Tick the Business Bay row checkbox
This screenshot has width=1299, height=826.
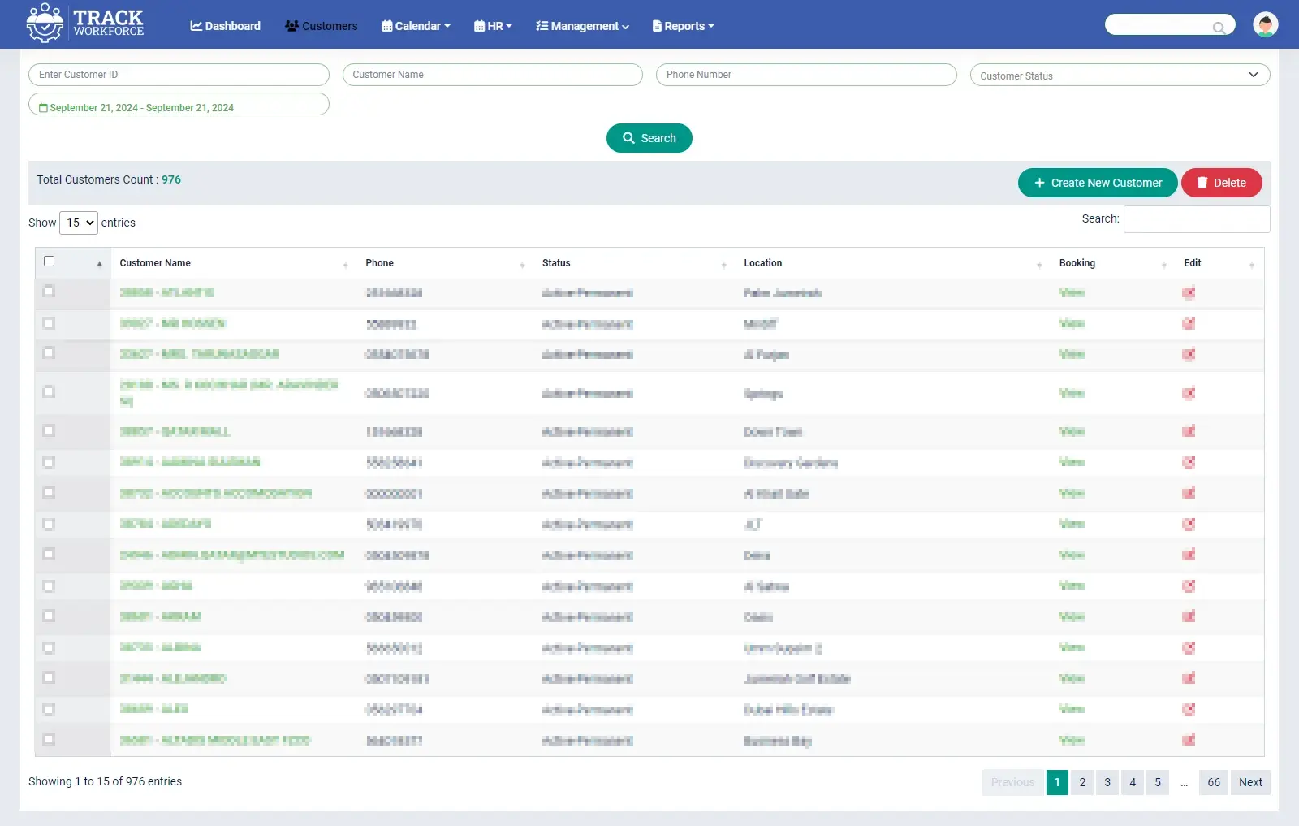point(49,740)
